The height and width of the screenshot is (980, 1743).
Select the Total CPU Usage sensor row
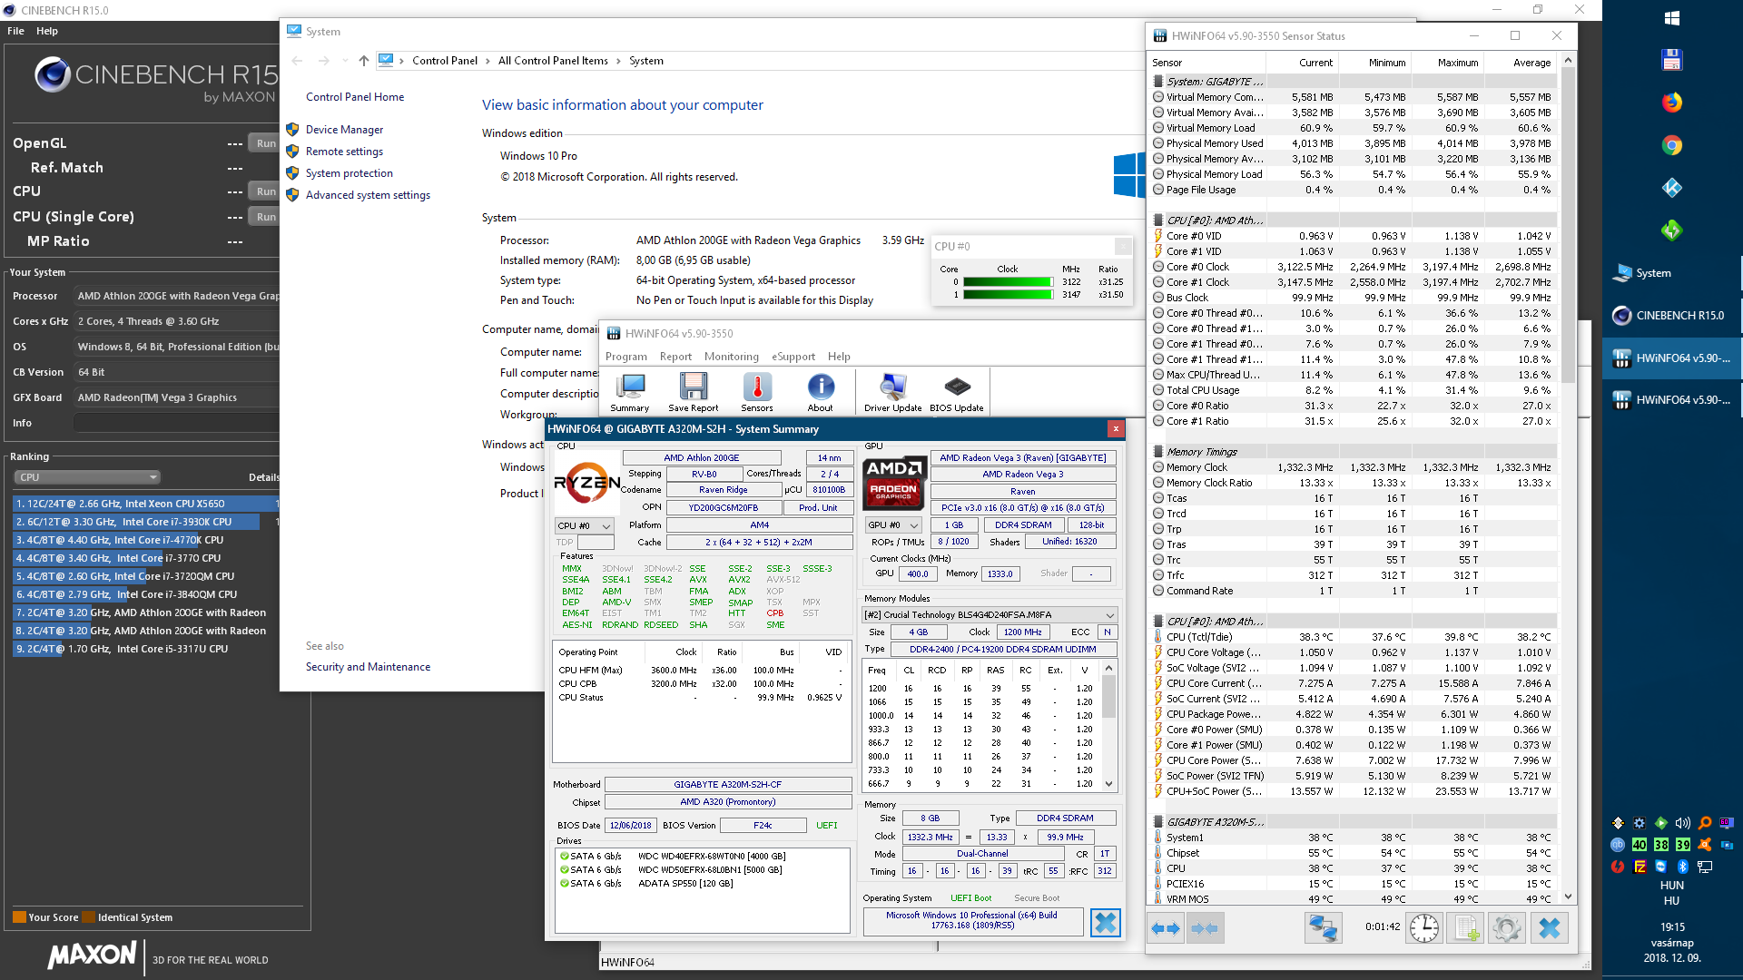pyautogui.click(x=1353, y=390)
